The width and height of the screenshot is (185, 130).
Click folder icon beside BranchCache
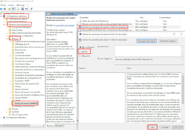[x=13, y=50]
